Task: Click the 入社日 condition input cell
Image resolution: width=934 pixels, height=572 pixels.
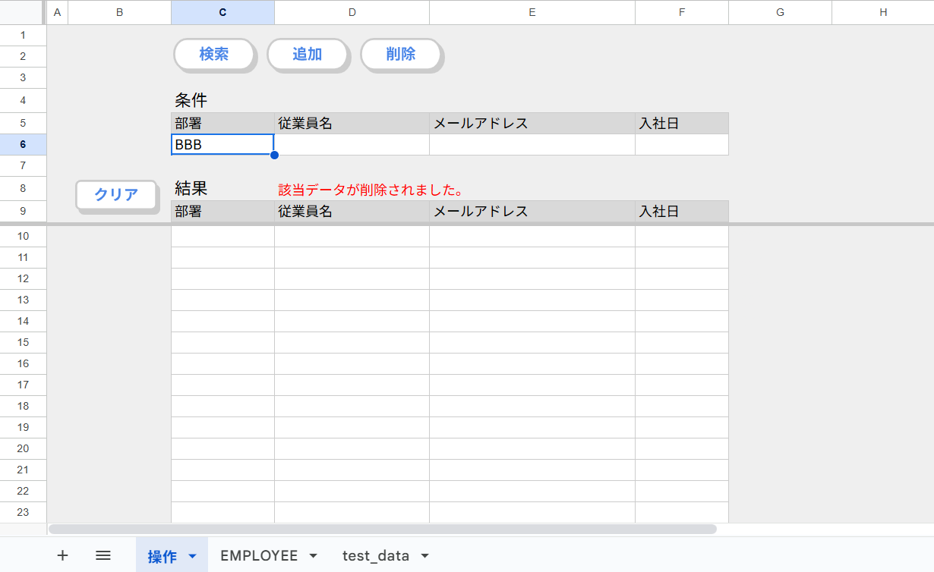Action: click(681, 144)
